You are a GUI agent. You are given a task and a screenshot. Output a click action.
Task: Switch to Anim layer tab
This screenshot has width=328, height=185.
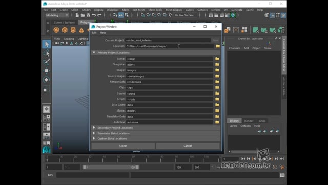[x=262, y=121]
